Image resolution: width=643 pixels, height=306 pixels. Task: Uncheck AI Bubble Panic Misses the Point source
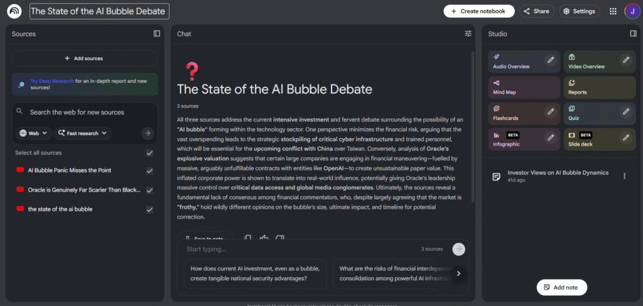149,171
